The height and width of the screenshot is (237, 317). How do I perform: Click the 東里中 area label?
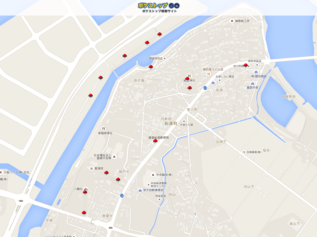[108, 216]
